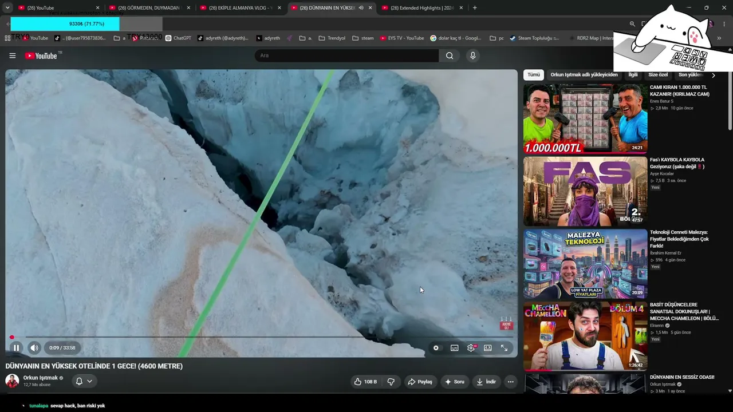Click the search magnifier button

[450, 56]
